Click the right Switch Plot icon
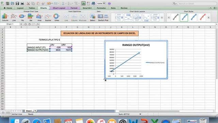 coord(106,16)
